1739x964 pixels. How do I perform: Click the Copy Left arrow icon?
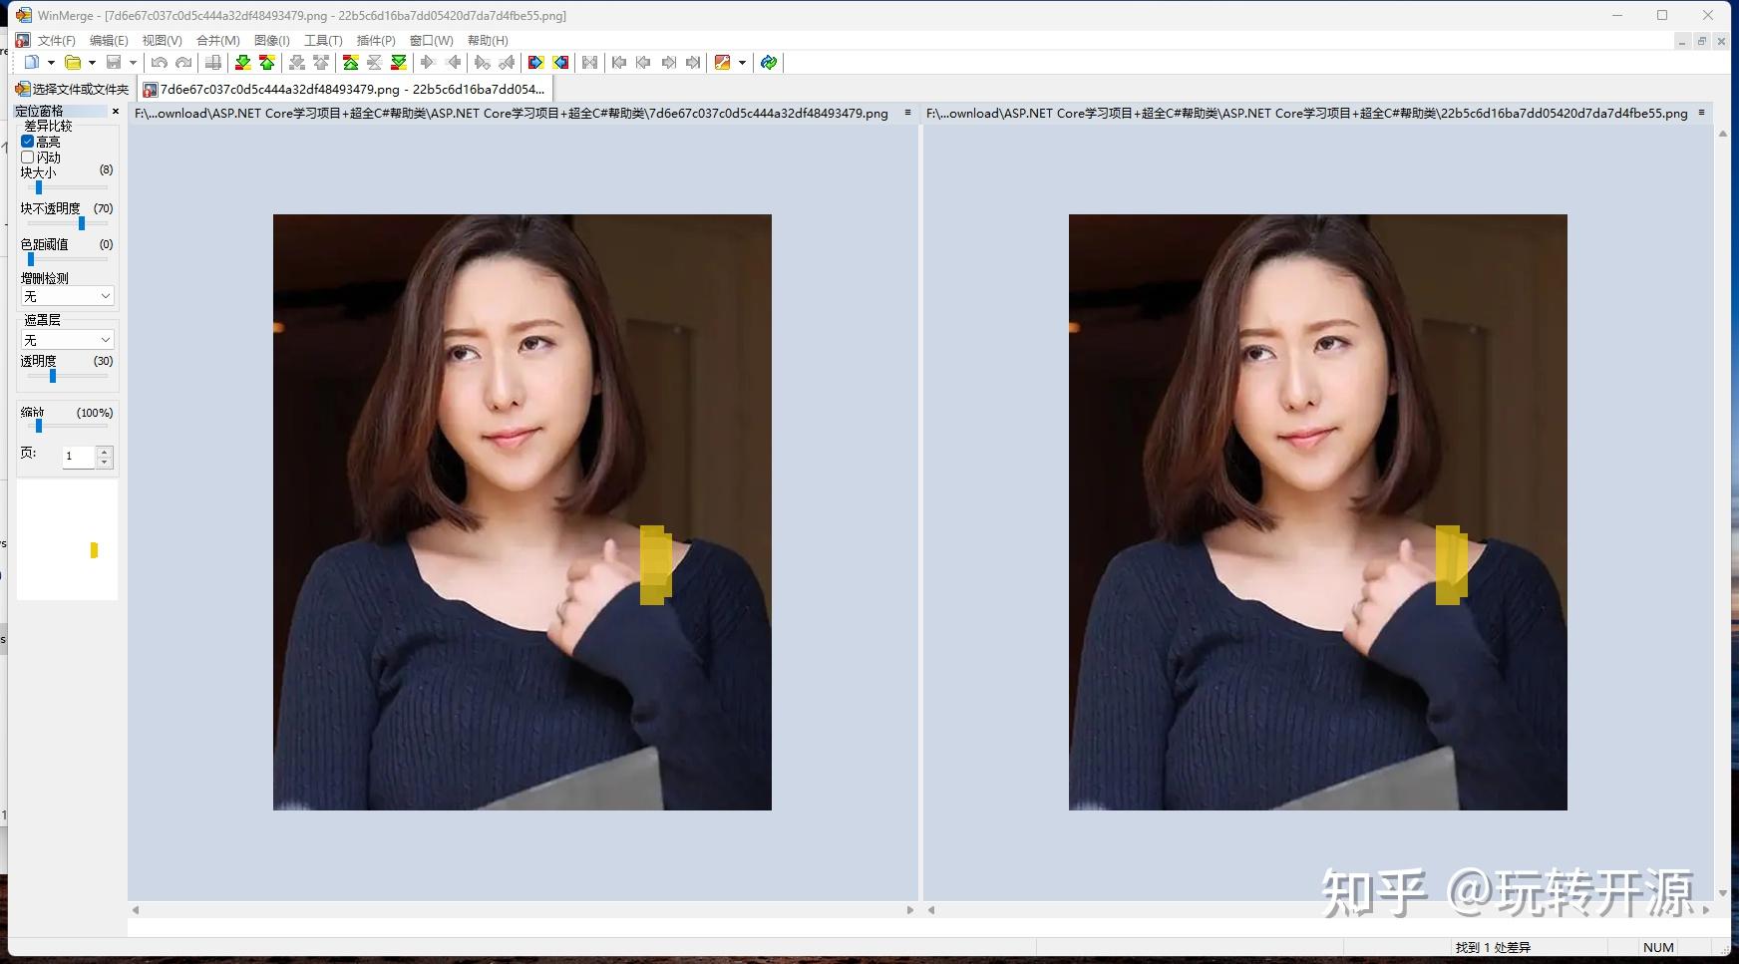pos(454,62)
